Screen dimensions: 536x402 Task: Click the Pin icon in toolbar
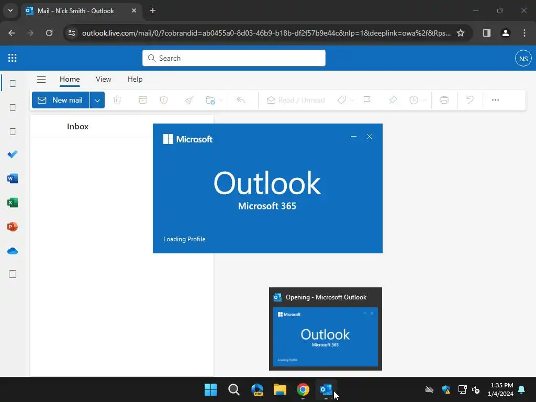point(393,100)
